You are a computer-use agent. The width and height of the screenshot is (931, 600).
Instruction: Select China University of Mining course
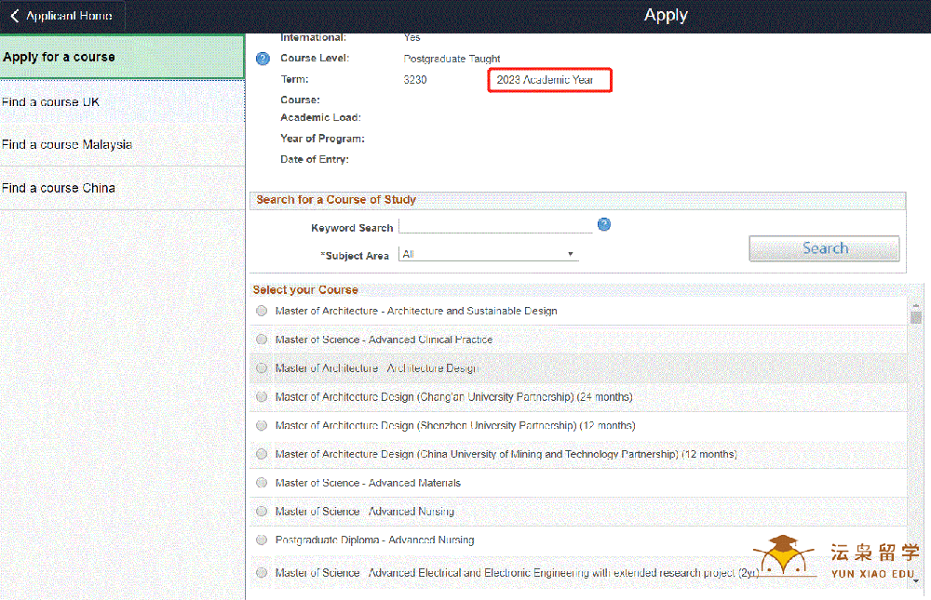click(262, 454)
